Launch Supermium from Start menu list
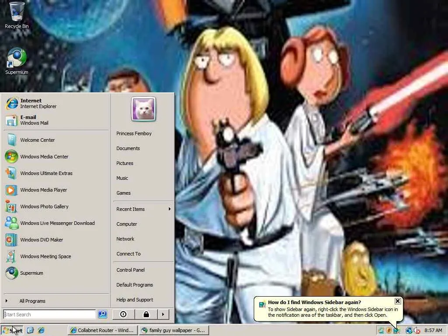 click(x=56, y=273)
